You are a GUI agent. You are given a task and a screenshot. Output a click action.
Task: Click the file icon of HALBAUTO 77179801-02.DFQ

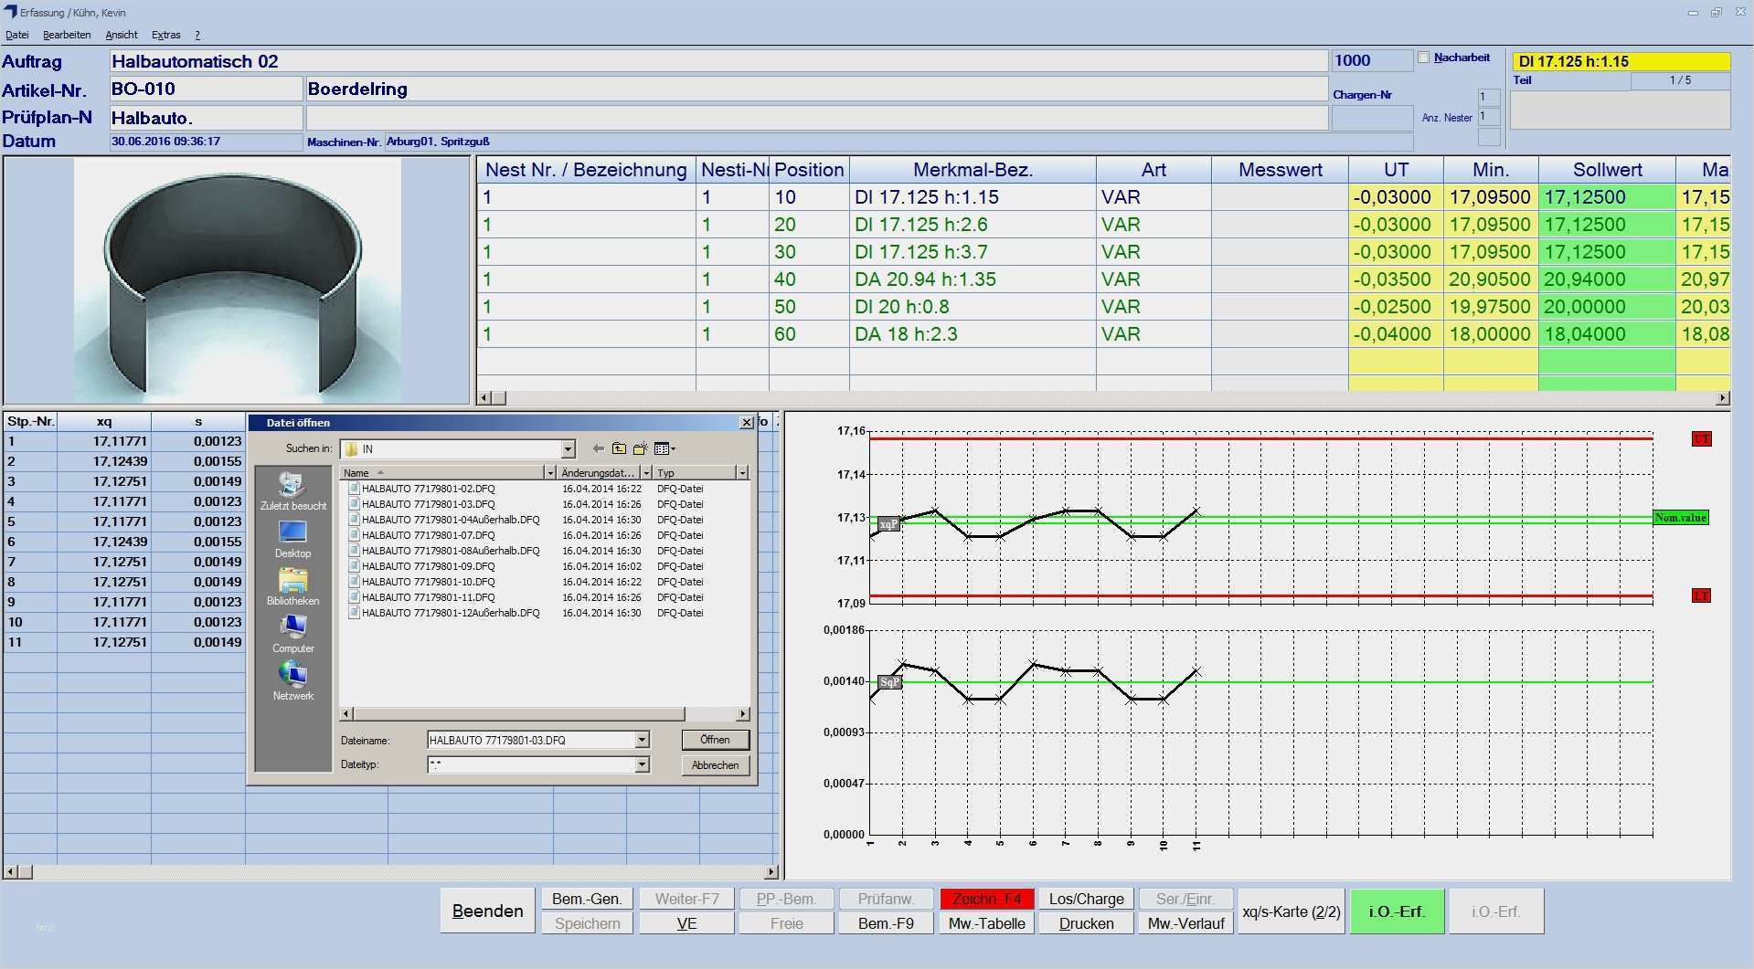pos(354,489)
